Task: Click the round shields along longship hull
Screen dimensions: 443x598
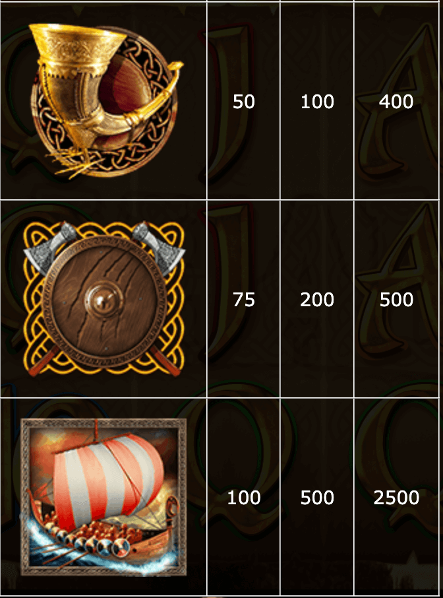Action: 92,543
